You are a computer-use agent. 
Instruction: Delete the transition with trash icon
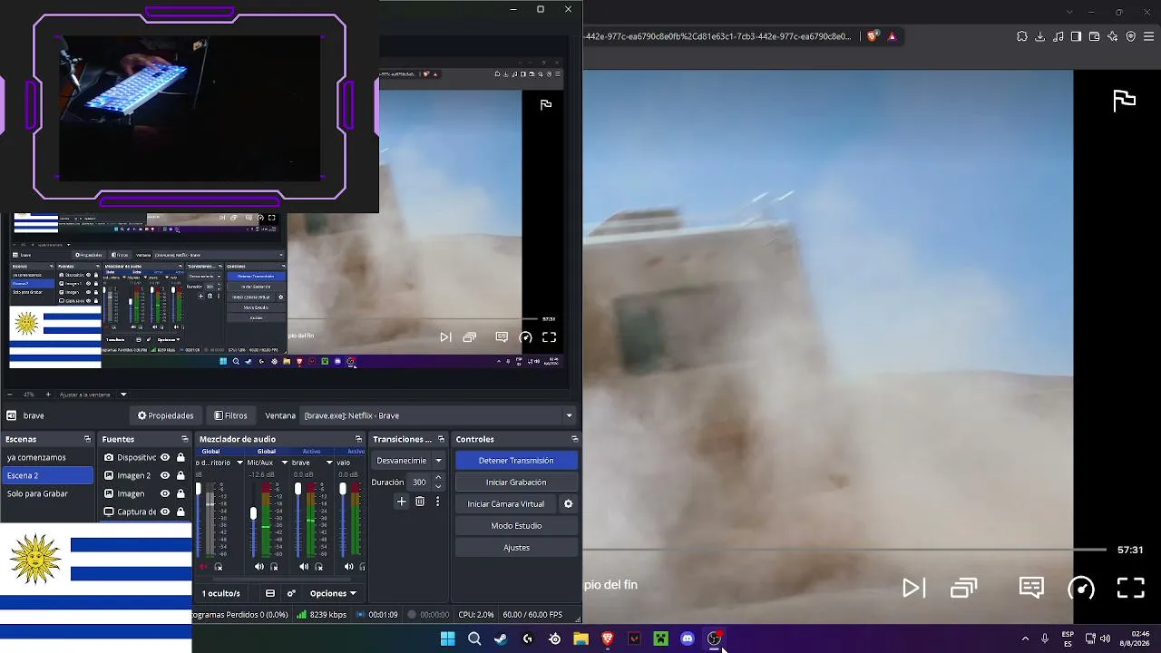(x=420, y=502)
